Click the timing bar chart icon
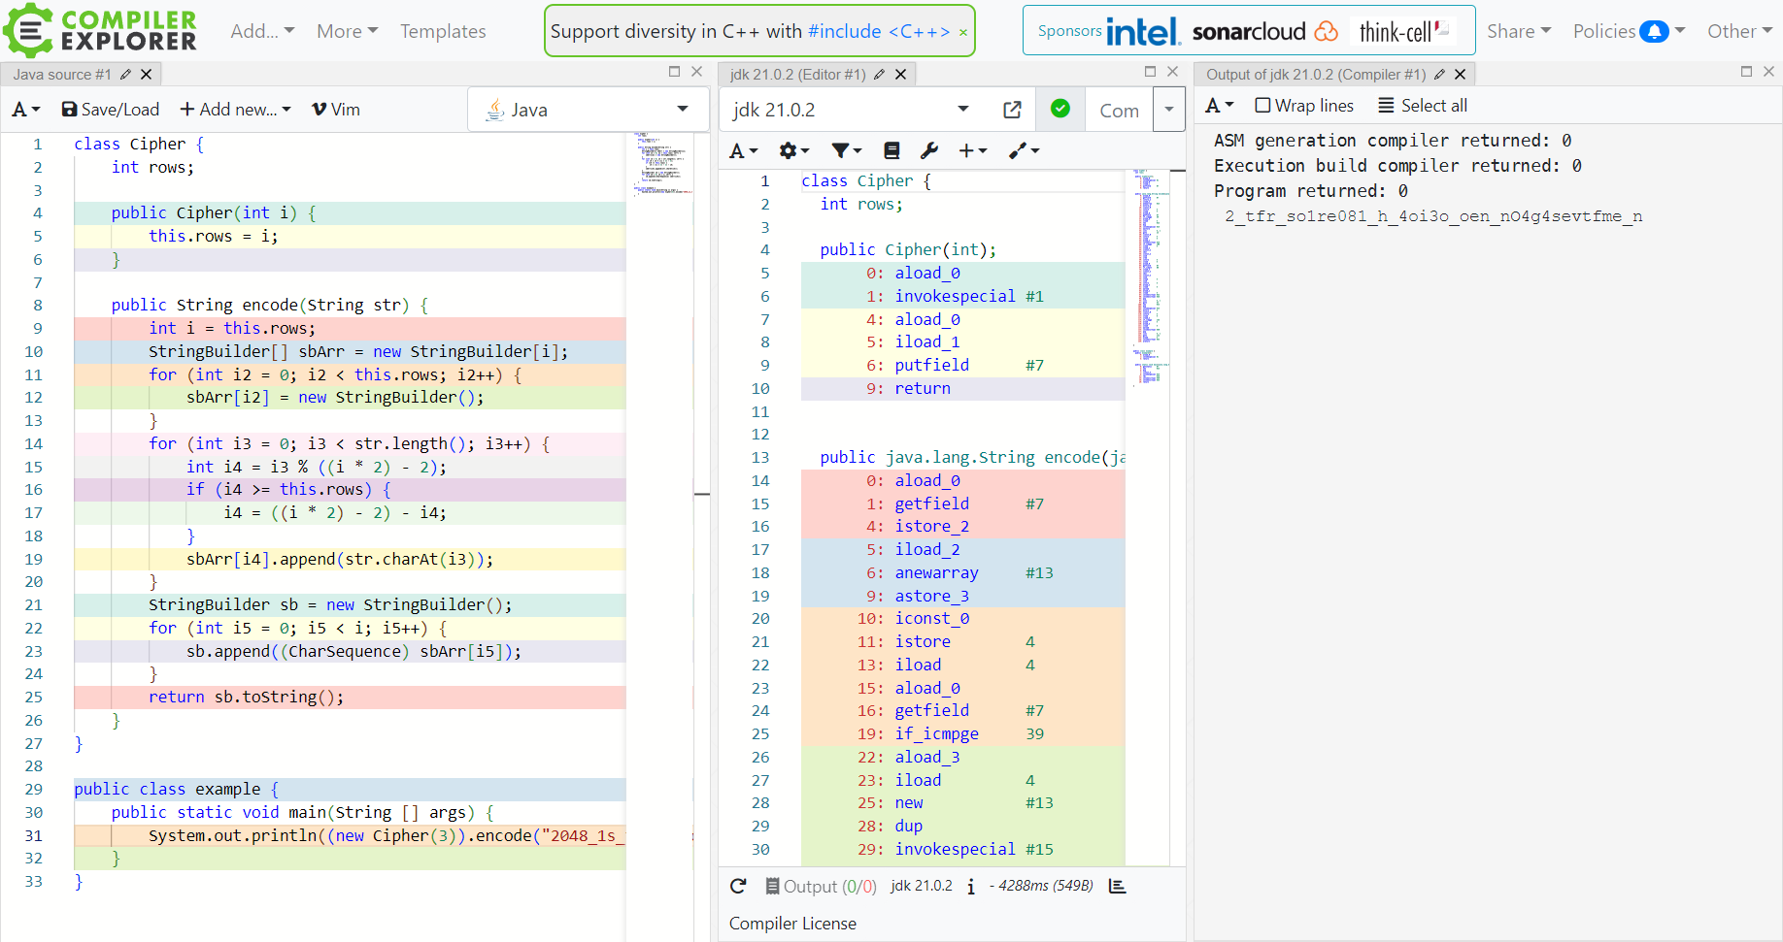The image size is (1783, 942). 1117,886
